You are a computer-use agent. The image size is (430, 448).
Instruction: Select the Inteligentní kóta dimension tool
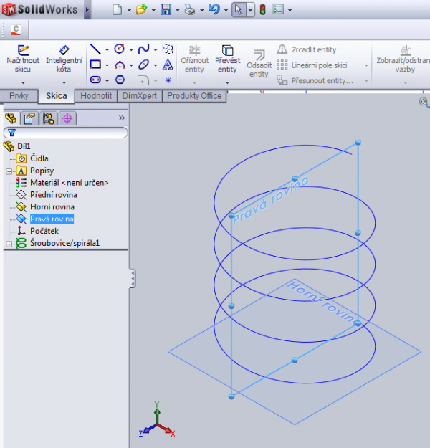pyautogui.click(x=64, y=59)
